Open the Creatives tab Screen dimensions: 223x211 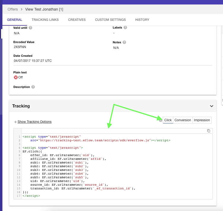tap(77, 20)
